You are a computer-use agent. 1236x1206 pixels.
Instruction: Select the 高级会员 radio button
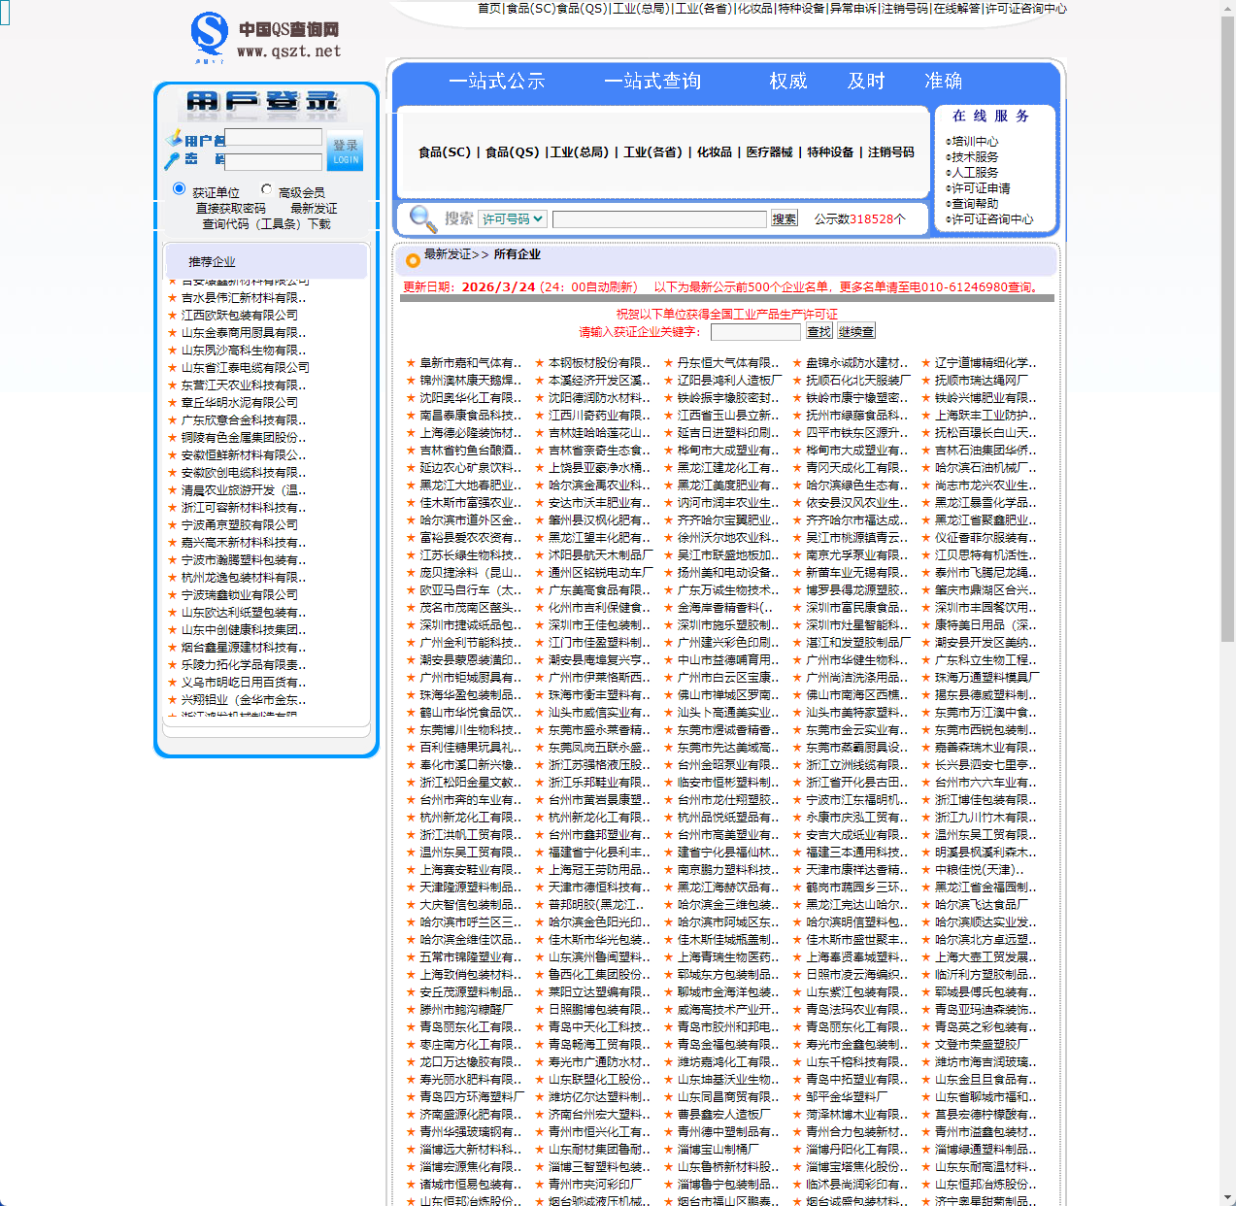(265, 188)
